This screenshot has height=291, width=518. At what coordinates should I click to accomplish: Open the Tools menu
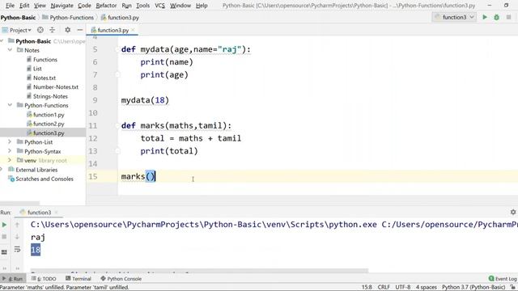(142, 6)
